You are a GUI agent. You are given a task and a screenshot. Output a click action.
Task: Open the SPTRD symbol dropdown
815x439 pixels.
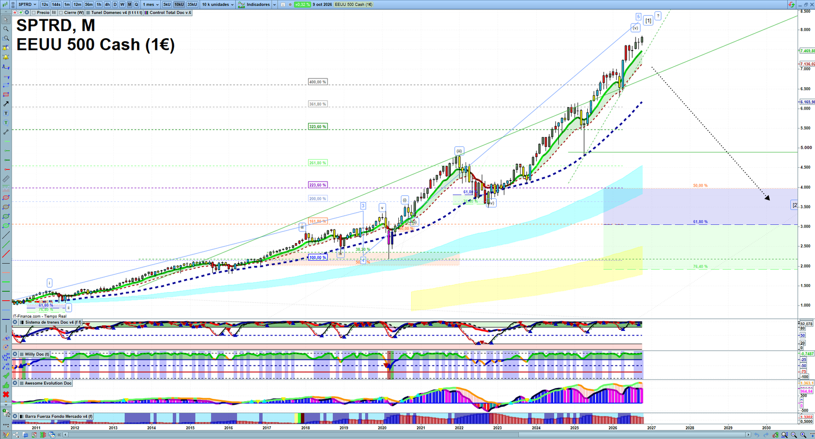click(27, 5)
